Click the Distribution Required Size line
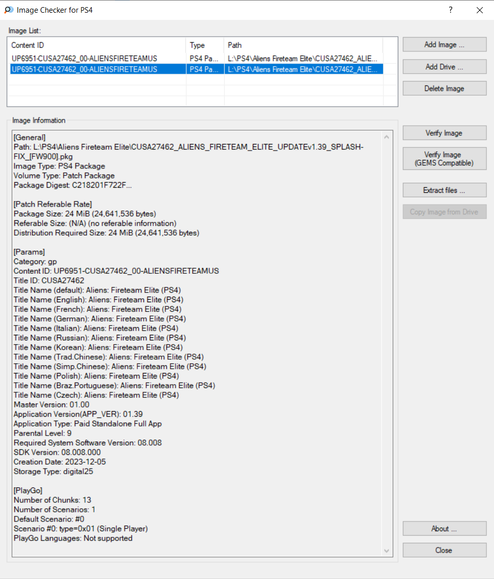The image size is (494, 579). [x=106, y=233]
